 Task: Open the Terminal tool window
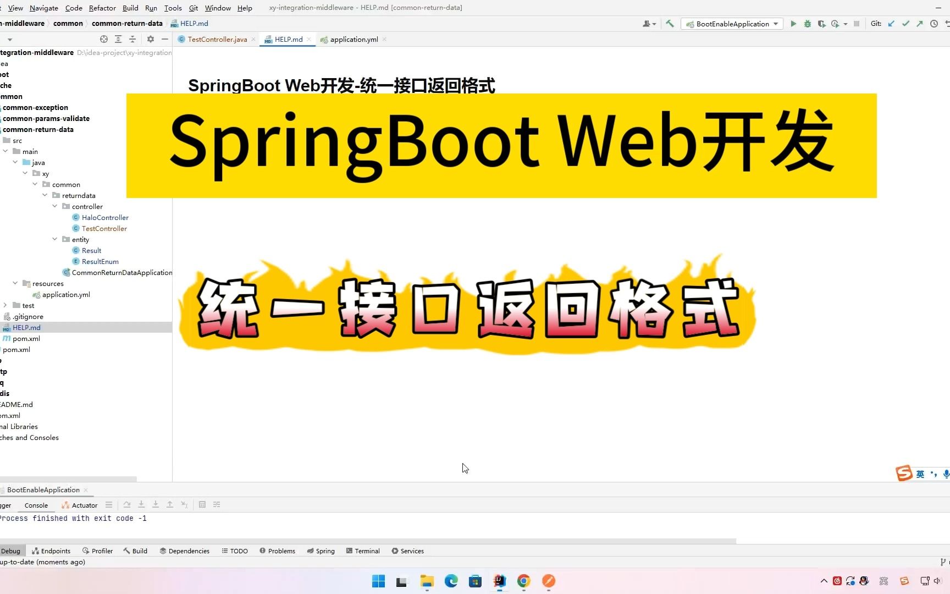pos(363,551)
